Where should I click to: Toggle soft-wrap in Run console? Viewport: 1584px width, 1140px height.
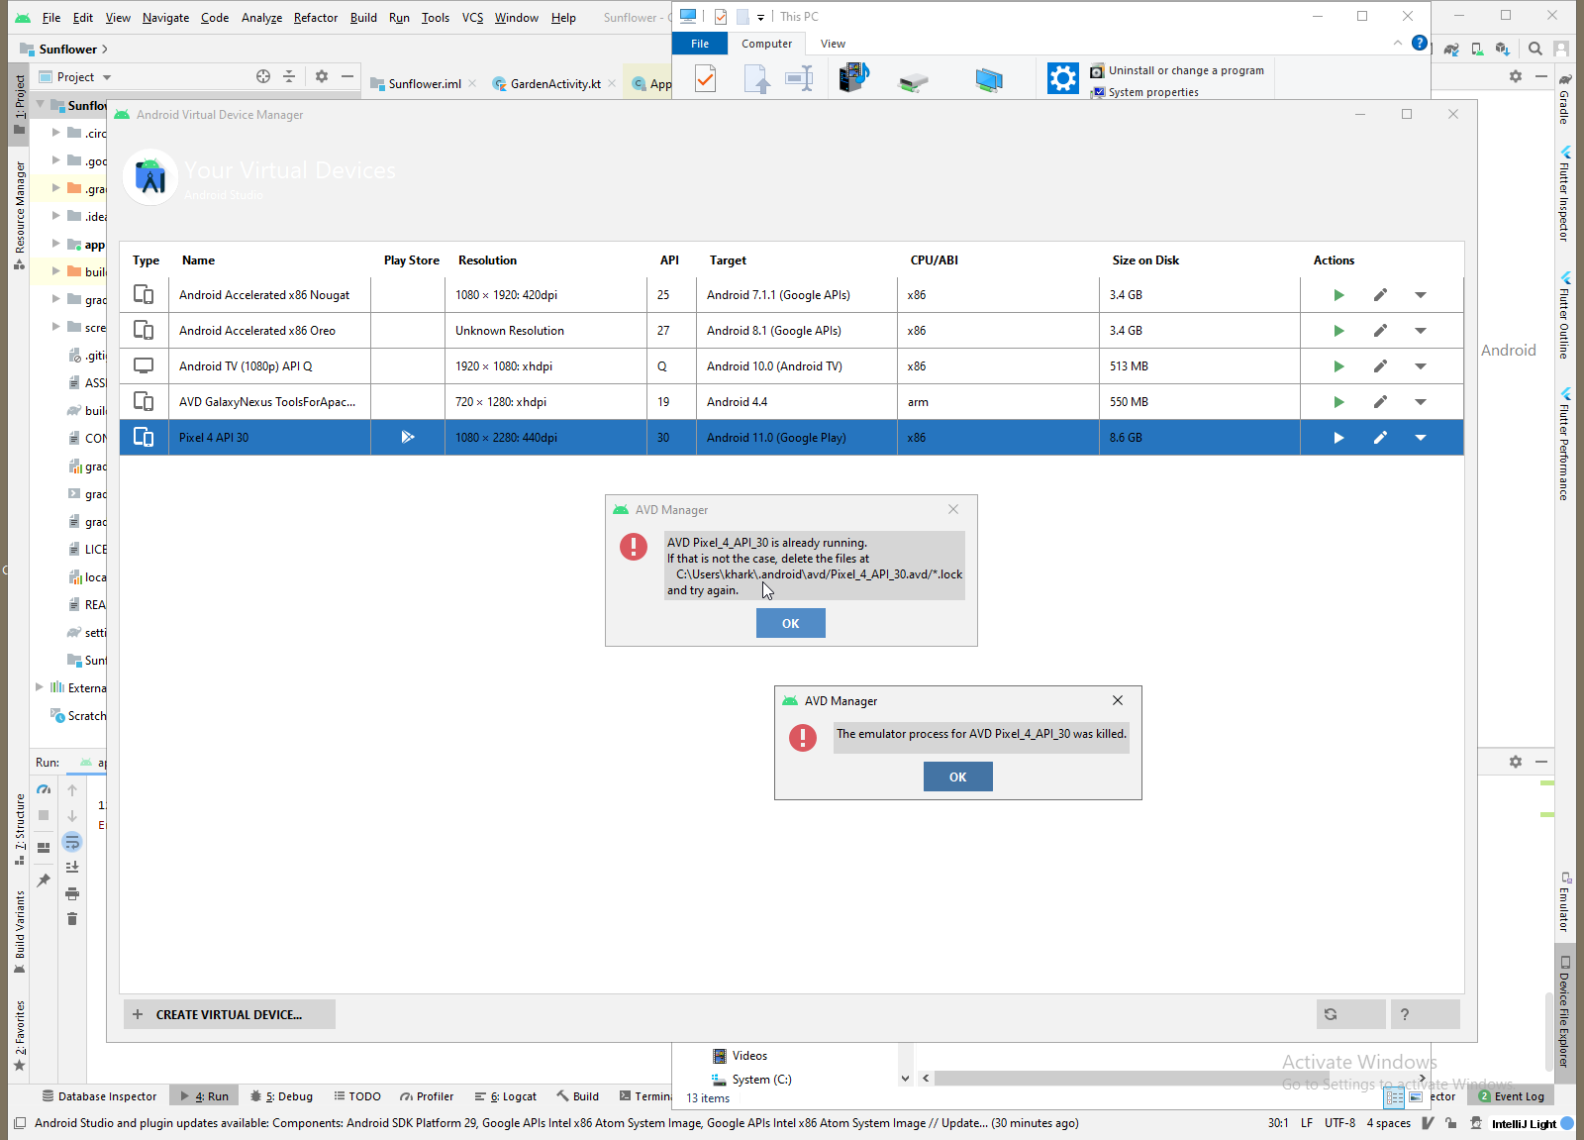pos(72,842)
